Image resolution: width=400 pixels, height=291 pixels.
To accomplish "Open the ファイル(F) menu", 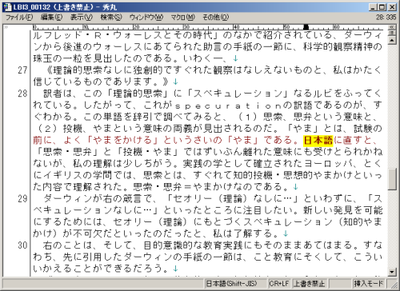I will (x=19, y=18).
